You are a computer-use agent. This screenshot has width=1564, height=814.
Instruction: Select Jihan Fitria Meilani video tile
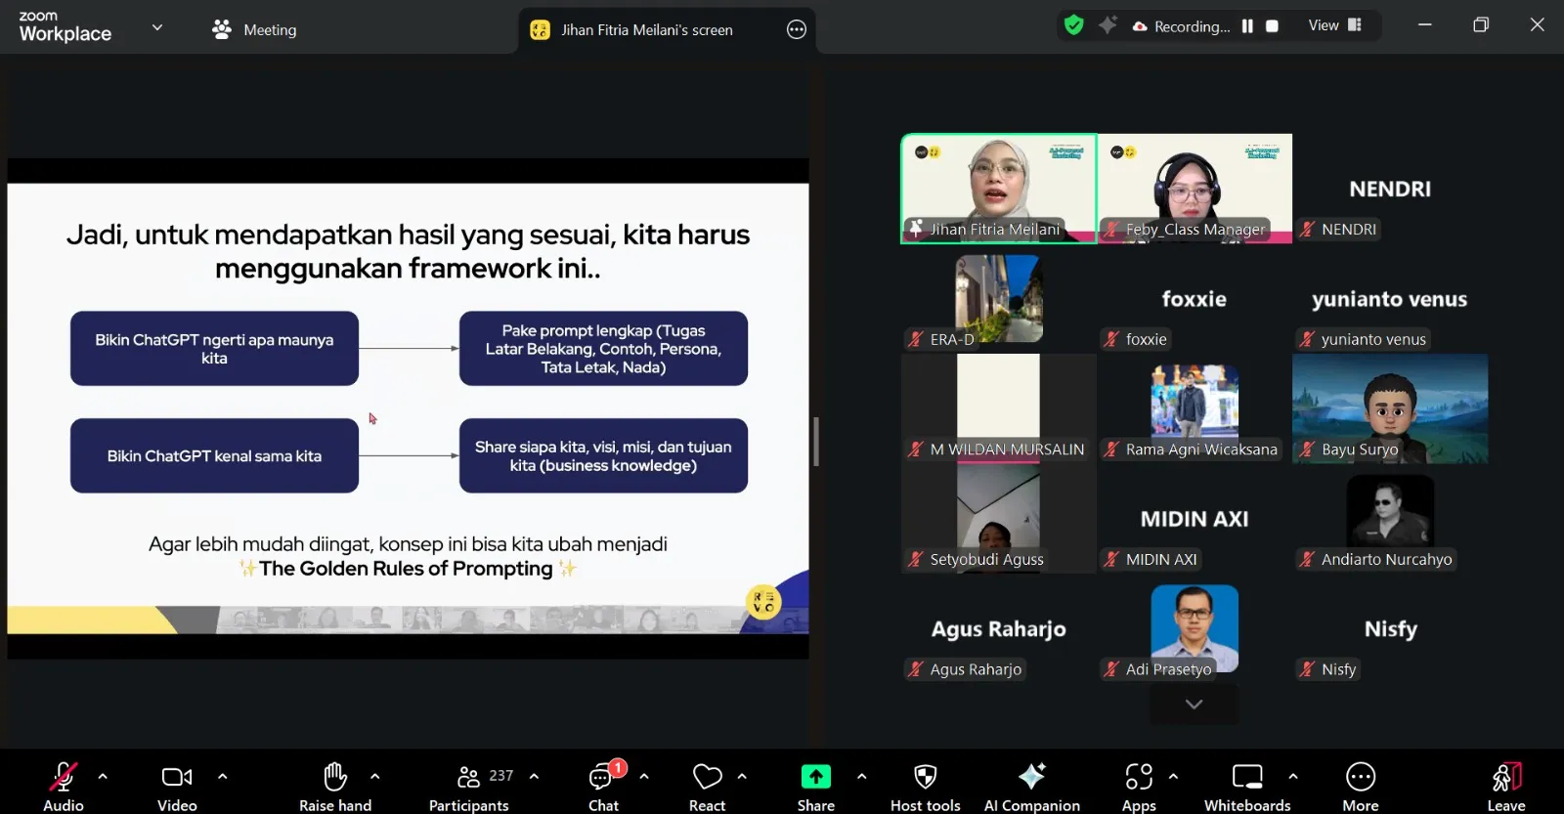tap(999, 189)
